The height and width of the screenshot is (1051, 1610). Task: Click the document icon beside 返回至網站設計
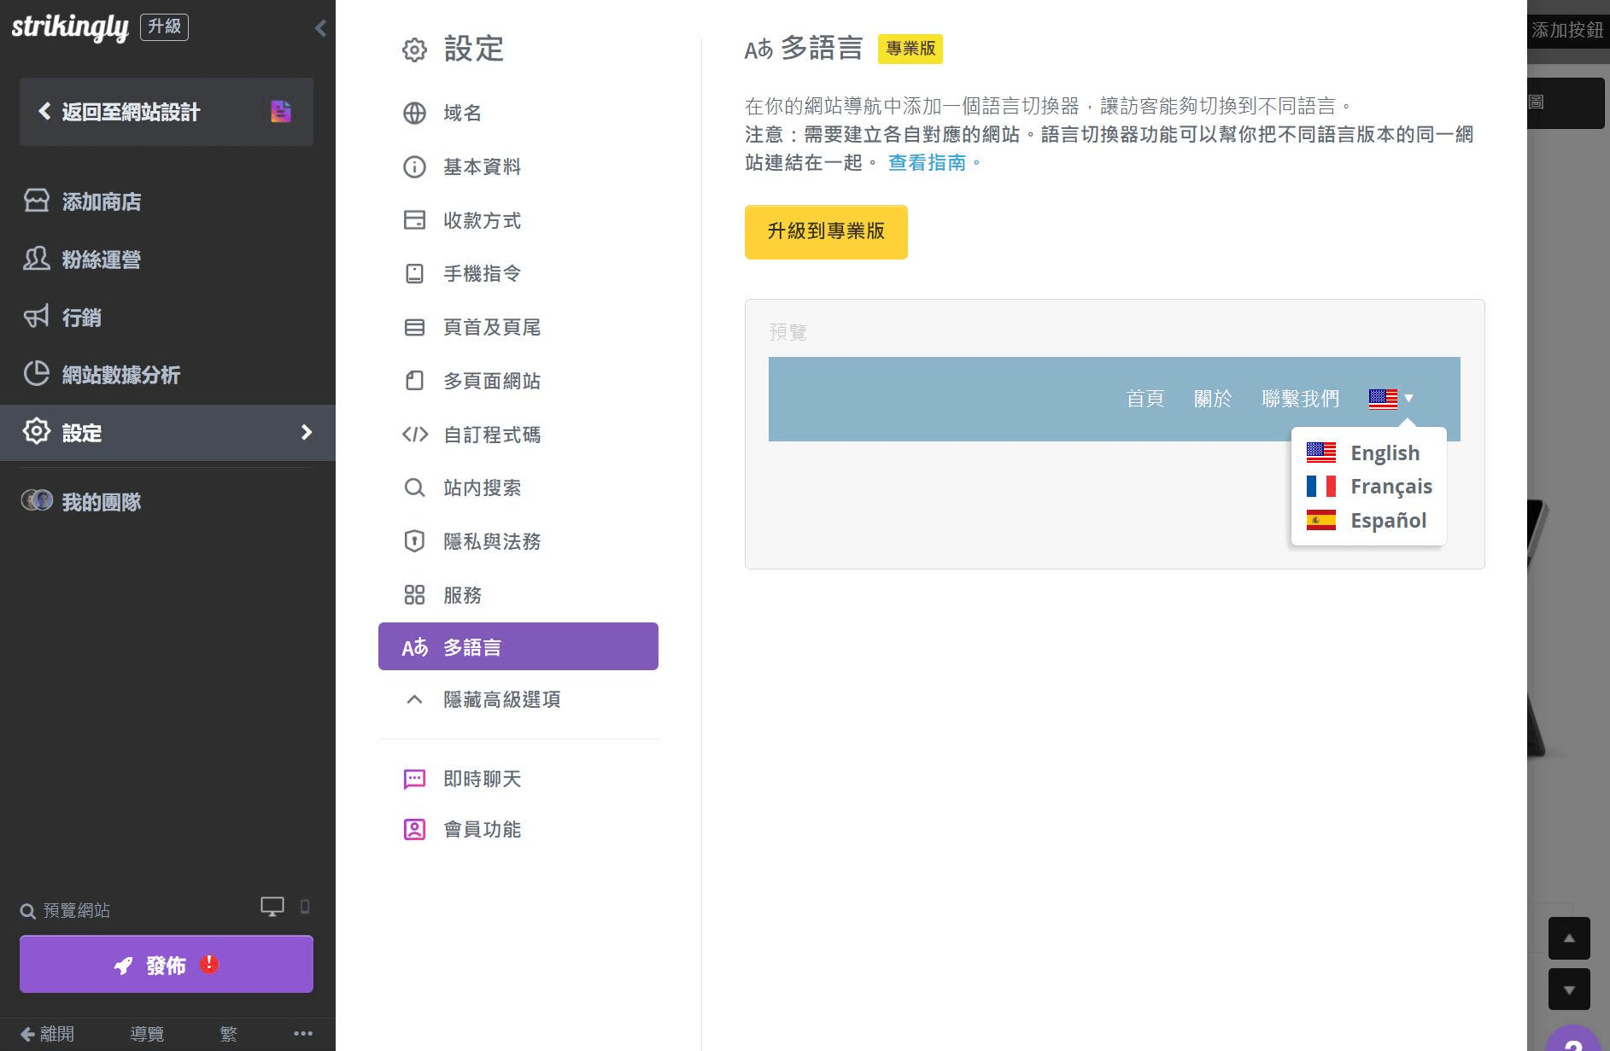tap(280, 112)
